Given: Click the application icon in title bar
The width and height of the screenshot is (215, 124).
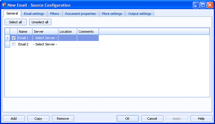Looking at the screenshot, I should pyautogui.click(x=4, y=5).
